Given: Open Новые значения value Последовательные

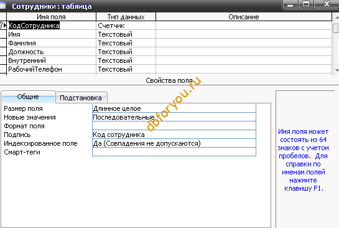Looking at the screenshot, I should [174, 117].
